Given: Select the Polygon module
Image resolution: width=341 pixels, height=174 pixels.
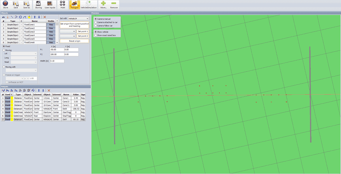Looking at the screenshot, I should 74,5.
